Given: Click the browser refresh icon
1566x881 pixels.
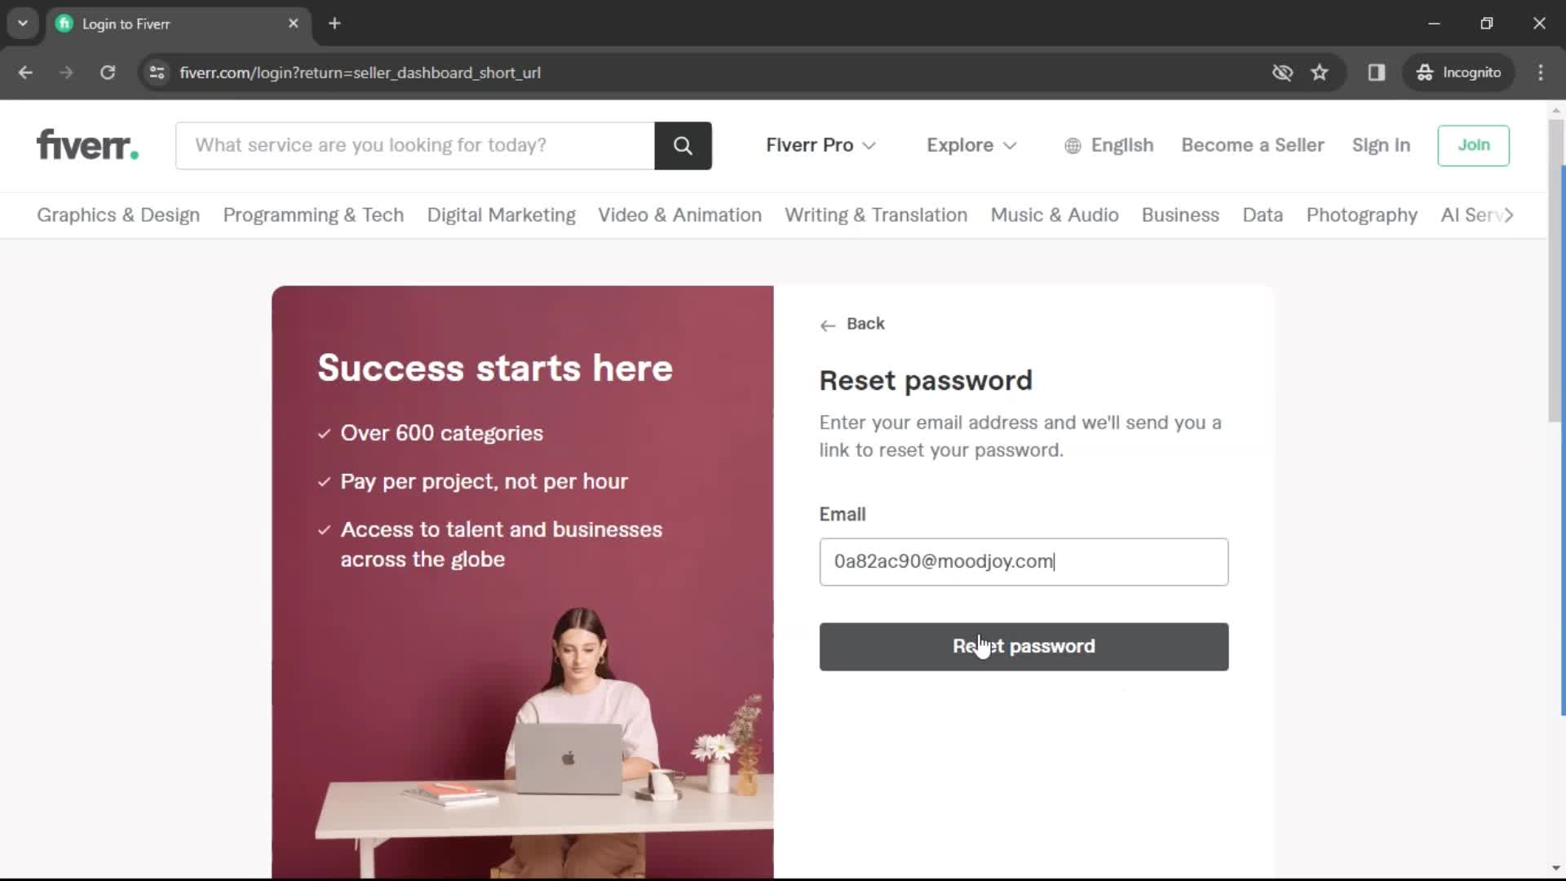Looking at the screenshot, I should point(107,72).
